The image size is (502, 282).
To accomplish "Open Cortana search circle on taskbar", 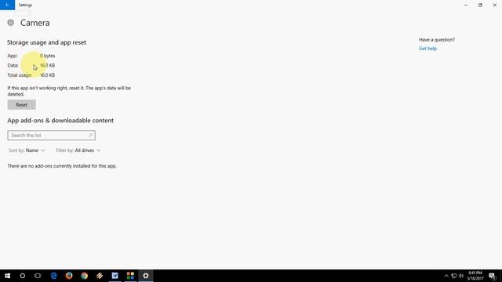I will tap(23, 276).
